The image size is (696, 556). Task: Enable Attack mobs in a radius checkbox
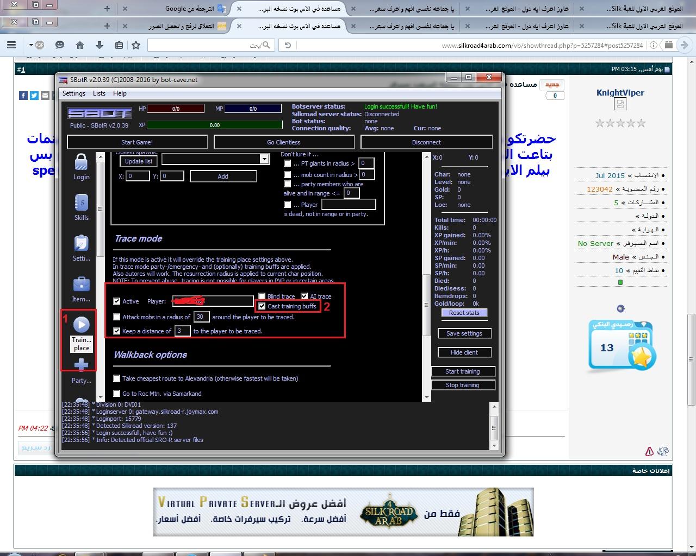click(117, 317)
